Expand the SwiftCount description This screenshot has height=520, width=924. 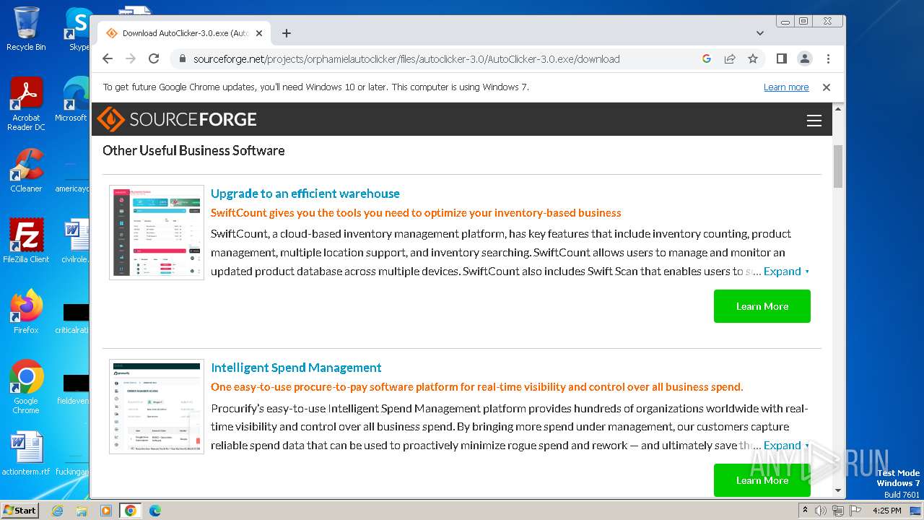[786, 272]
